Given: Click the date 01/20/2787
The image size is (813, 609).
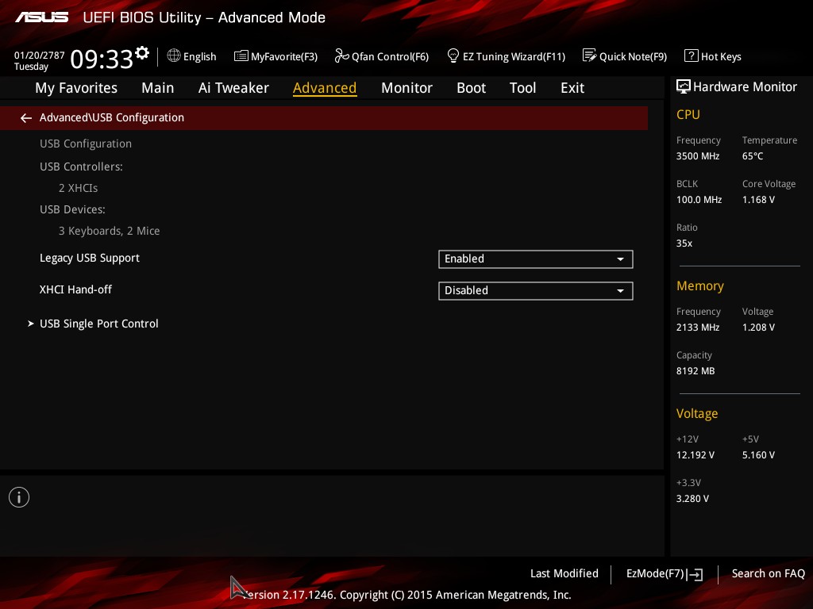Looking at the screenshot, I should [40, 56].
